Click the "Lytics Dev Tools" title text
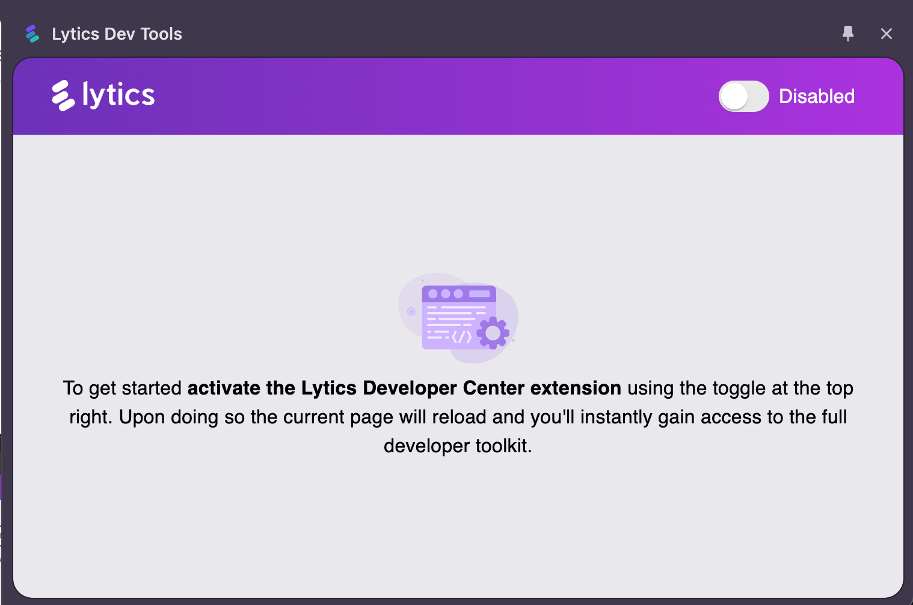 point(117,34)
